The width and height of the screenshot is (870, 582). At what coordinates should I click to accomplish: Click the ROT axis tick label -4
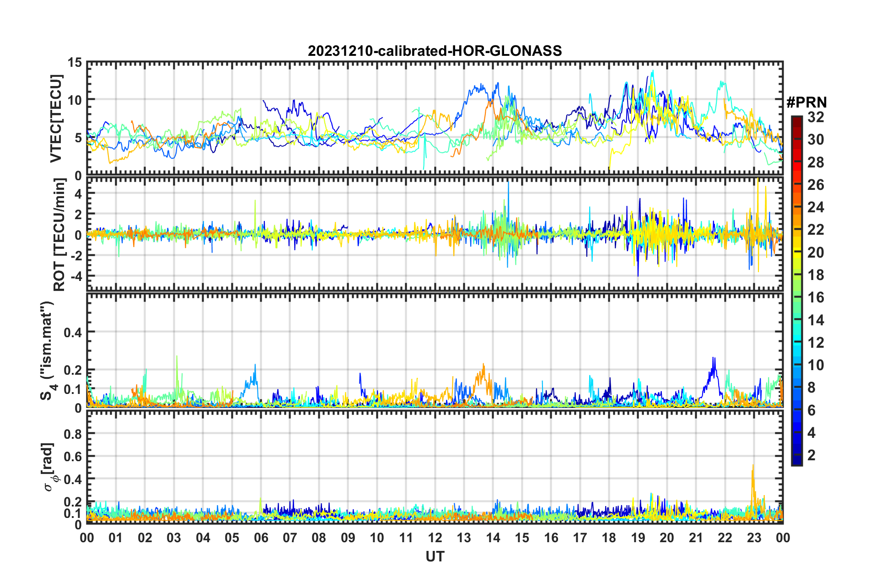pos(76,276)
